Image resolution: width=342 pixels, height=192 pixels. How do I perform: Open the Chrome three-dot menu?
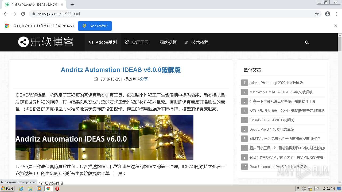[x=336, y=14]
